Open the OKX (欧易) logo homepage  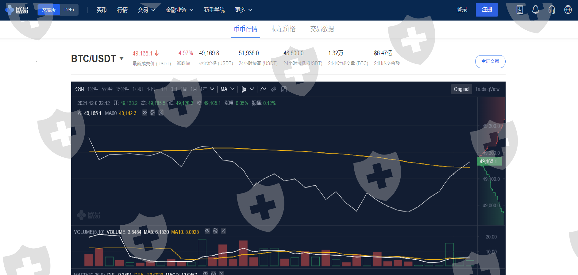tap(17, 10)
